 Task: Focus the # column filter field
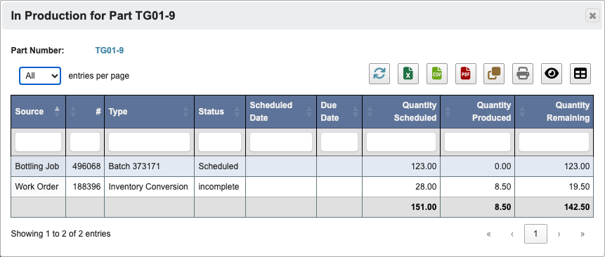point(85,142)
